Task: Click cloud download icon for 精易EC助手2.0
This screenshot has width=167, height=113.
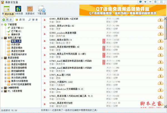Action: [160, 41]
